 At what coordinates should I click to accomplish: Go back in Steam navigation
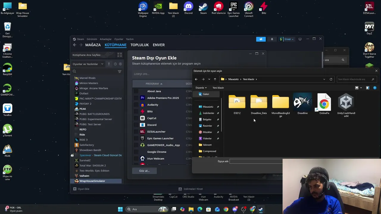(75, 45)
